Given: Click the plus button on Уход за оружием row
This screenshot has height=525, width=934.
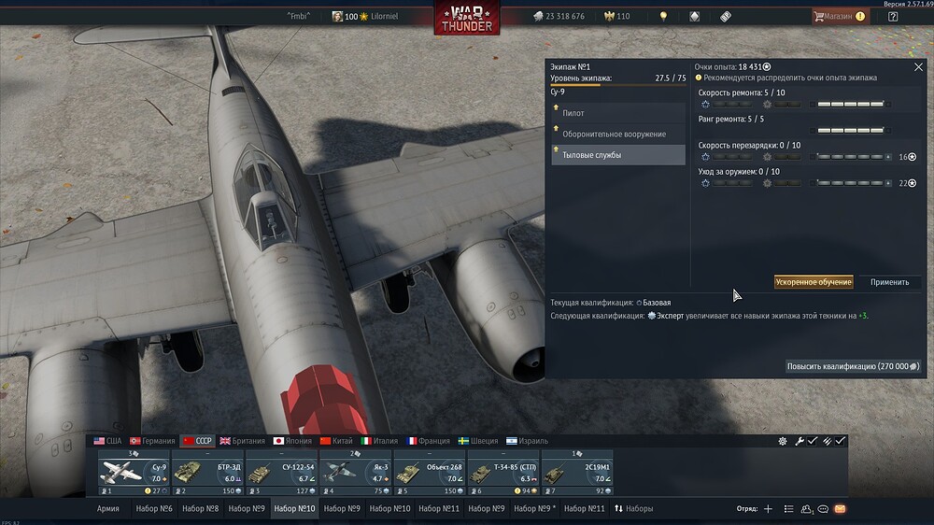Looking at the screenshot, I should click(x=888, y=183).
